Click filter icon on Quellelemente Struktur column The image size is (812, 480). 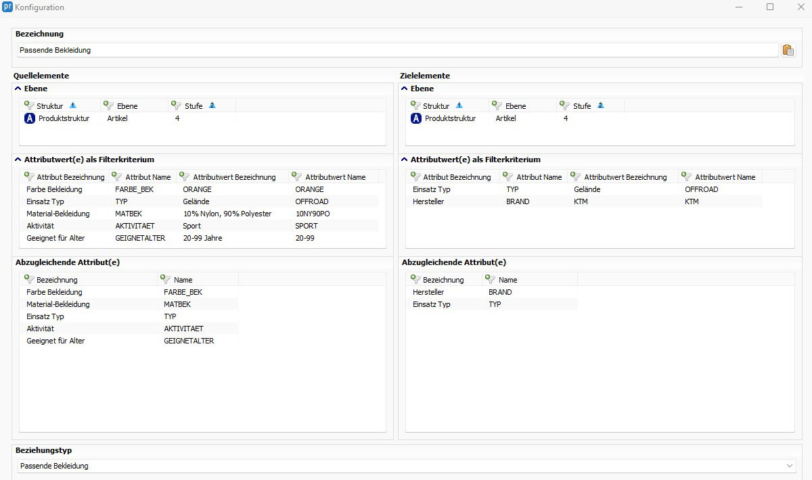[x=29, y=105]
